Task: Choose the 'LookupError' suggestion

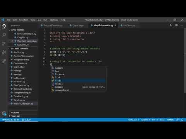Action: [x=78, y=90]
